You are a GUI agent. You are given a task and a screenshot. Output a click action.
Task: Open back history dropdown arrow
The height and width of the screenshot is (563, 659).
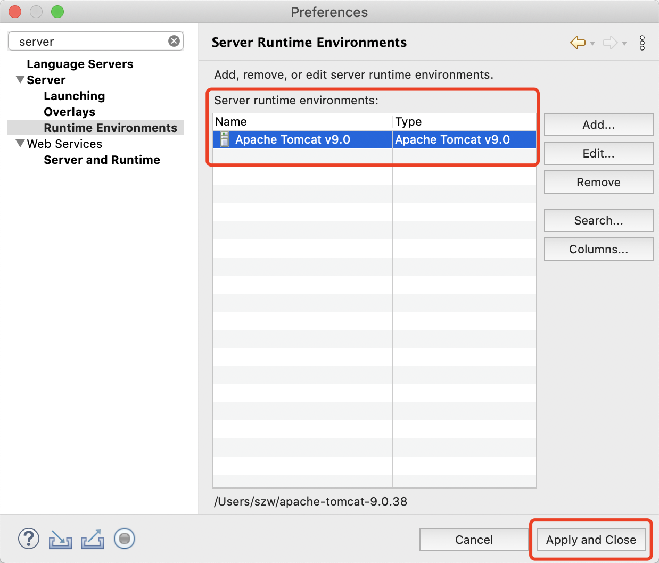click(592, 44)
